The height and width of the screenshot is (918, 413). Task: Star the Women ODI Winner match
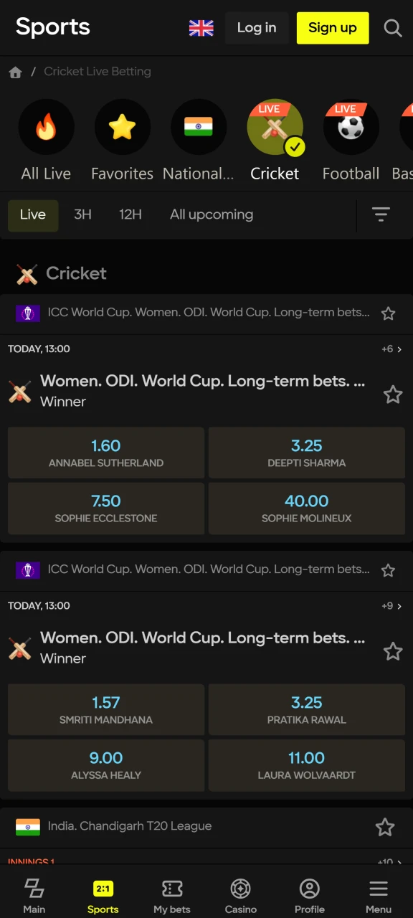393,394
